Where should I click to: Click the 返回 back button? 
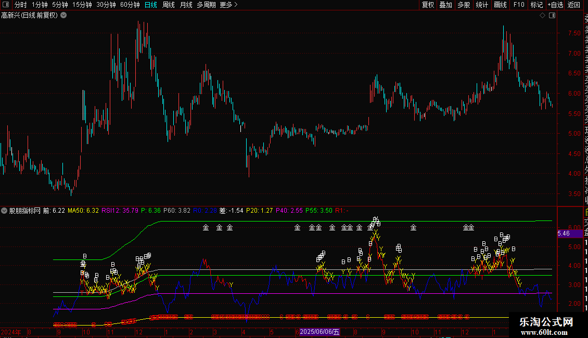point(574,5)
